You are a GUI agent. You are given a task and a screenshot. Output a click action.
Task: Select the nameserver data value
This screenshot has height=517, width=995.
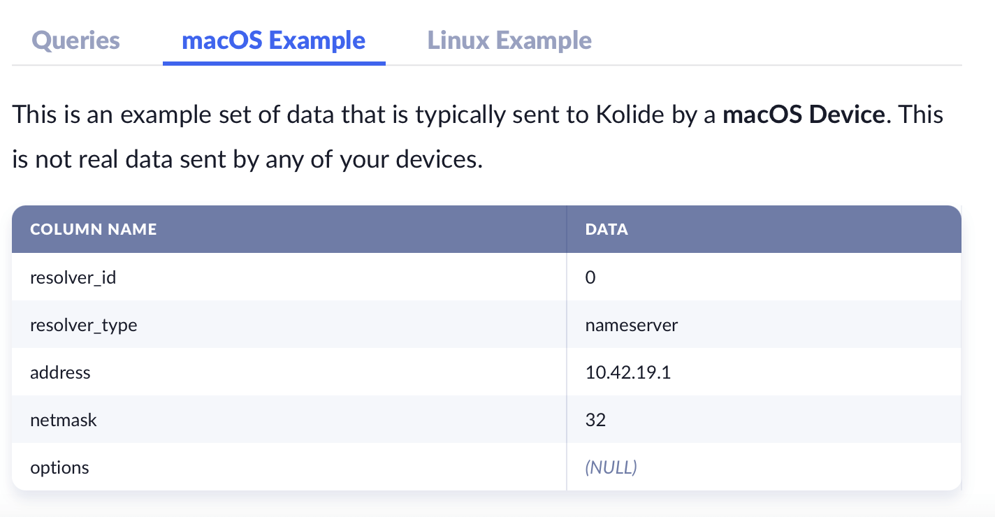pyautogui.click(x=632, y=326)
